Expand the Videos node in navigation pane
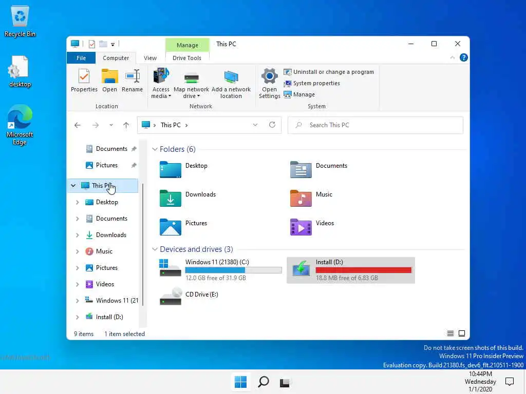The width and height of the screenshot is (526, 394). [x=78, y=284]
